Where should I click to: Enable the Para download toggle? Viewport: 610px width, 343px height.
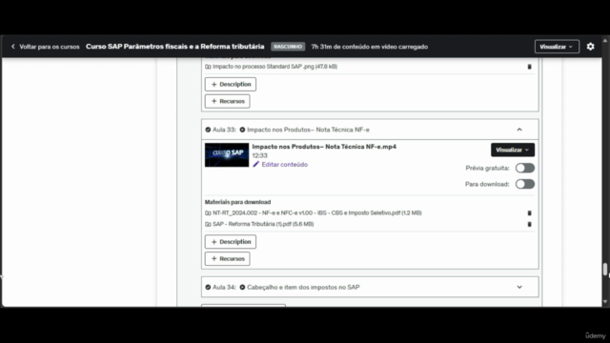pyautogui.click(x=525, y=184)
